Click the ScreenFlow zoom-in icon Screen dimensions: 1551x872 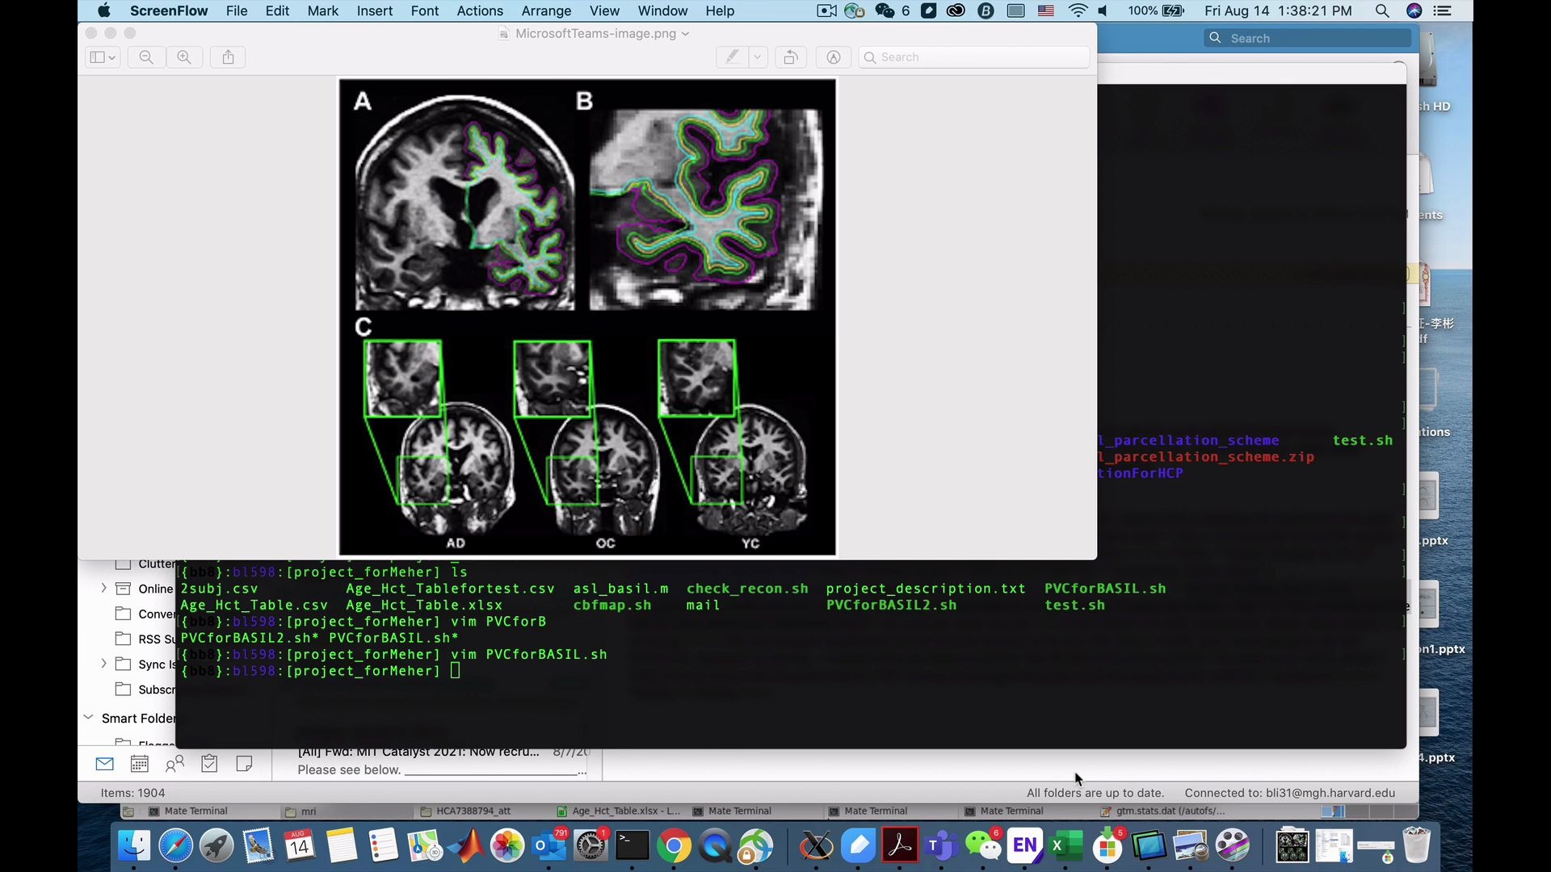[184, 57]
